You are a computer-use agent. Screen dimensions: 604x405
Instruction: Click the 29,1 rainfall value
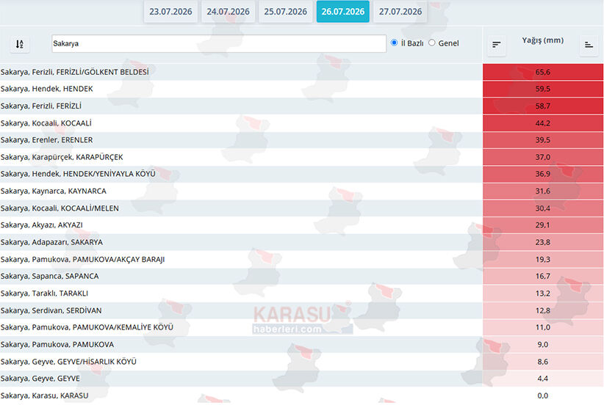pos(543,225)
